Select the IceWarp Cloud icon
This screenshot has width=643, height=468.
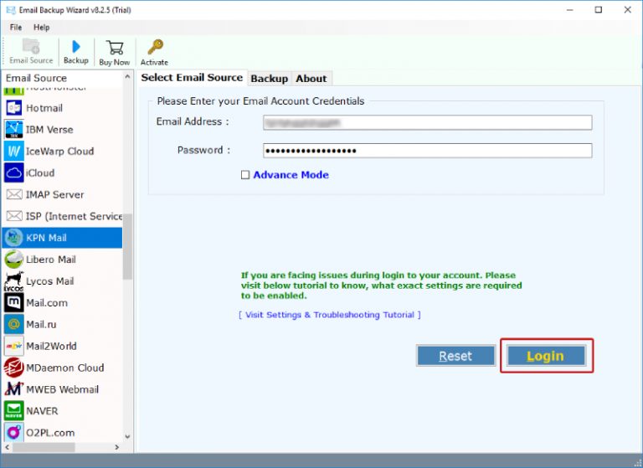point(13,152)
